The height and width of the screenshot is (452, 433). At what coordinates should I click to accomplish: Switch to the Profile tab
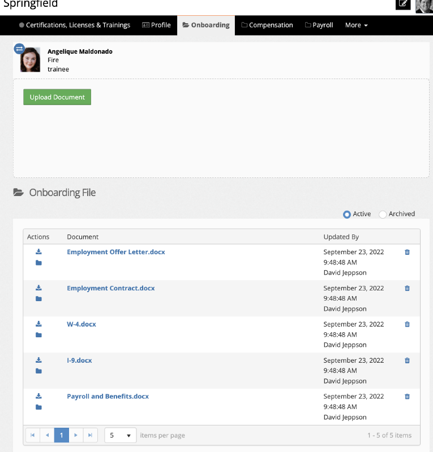click(156, 25)
